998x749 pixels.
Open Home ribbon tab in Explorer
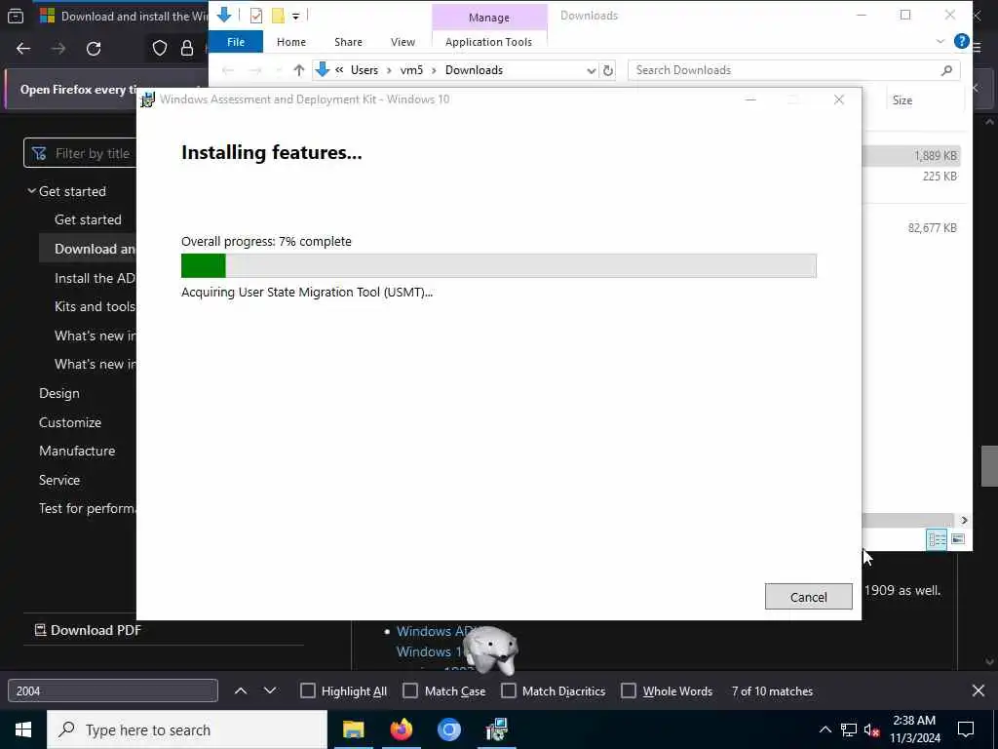coord(291,42)
